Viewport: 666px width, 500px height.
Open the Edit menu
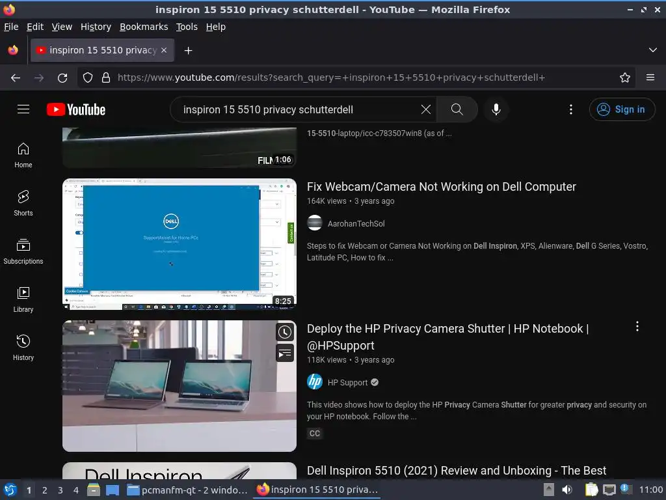35,27
